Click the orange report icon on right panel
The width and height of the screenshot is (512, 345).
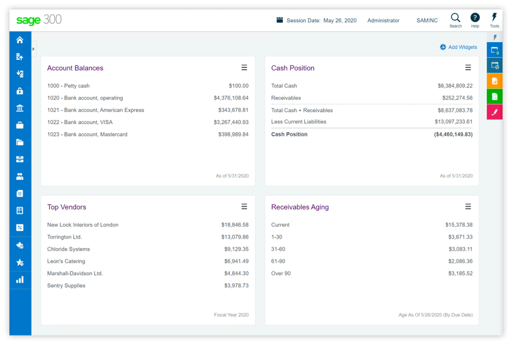point(494,81)
